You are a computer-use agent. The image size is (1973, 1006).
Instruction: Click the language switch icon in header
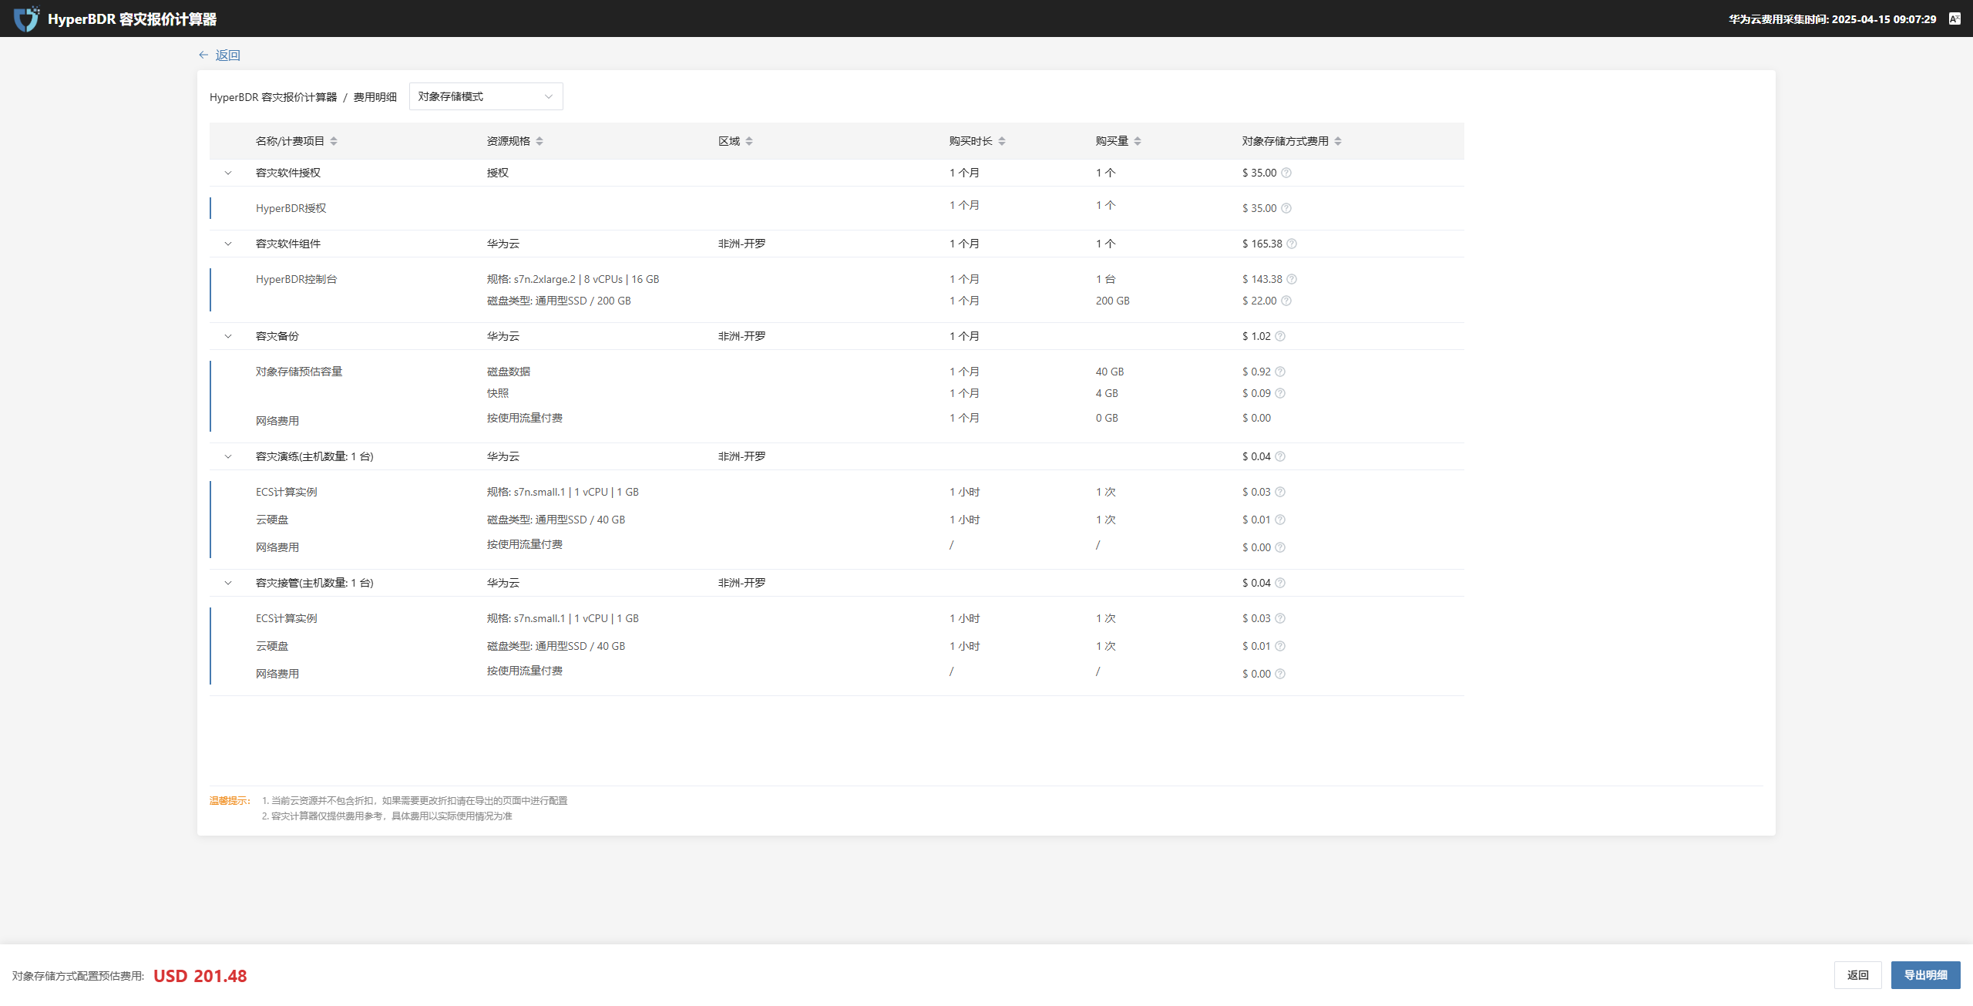click(x=1955, y=19)
